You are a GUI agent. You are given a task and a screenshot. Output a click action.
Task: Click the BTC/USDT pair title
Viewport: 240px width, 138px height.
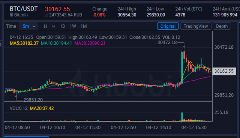coord(24,9)
